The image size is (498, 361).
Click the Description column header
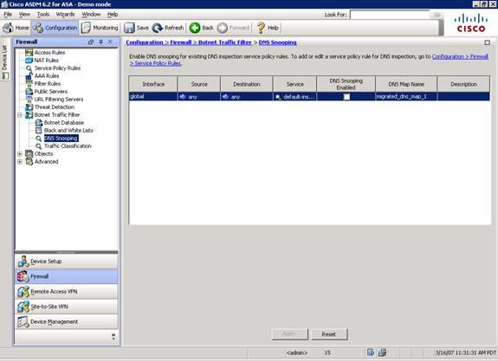pos(463,84)
